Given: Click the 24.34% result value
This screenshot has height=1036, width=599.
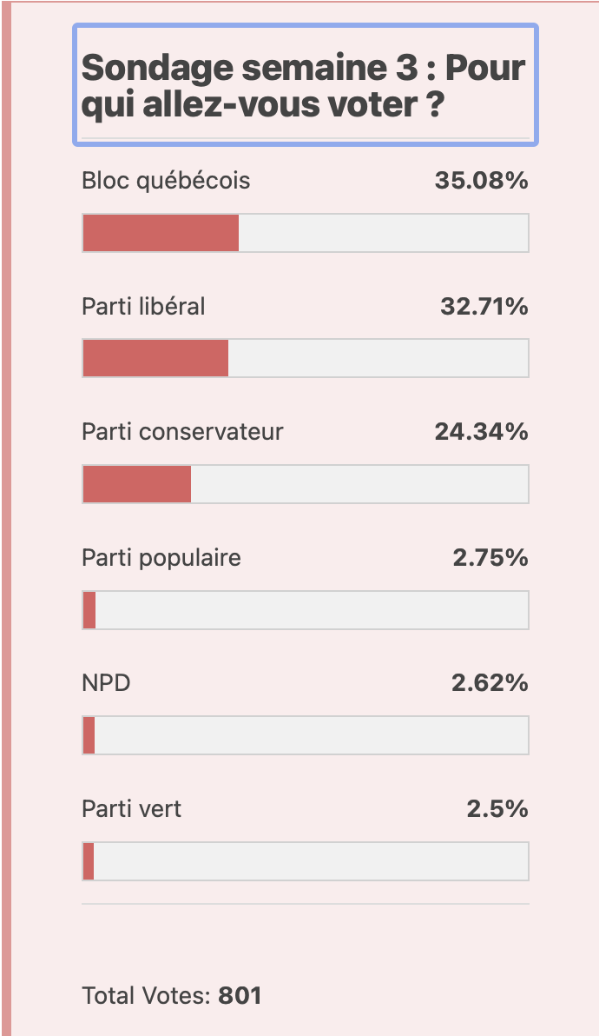Looking at the screenshot, I should pyautogui.click(x=481, y=432).
